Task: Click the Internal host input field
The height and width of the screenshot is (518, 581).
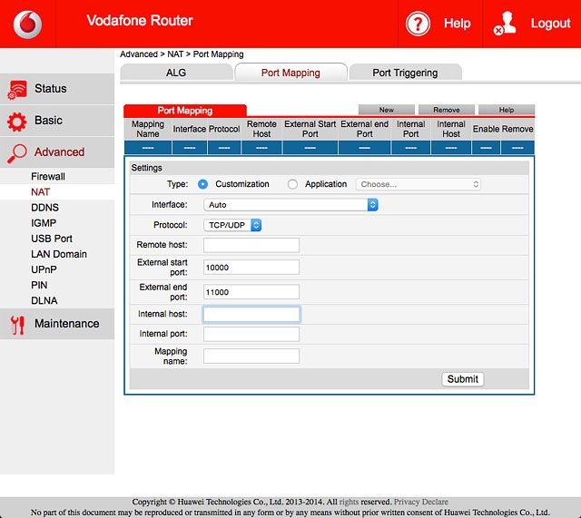Action: [251, 315]
